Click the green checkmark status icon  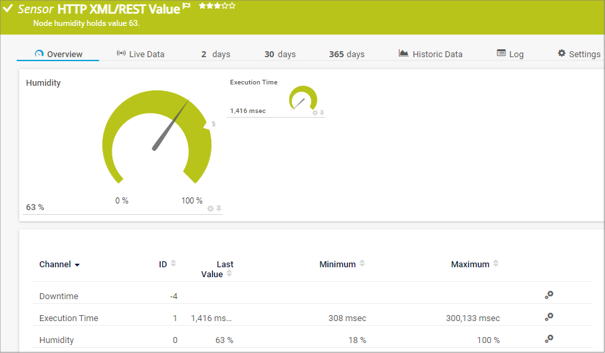[8, 9]
